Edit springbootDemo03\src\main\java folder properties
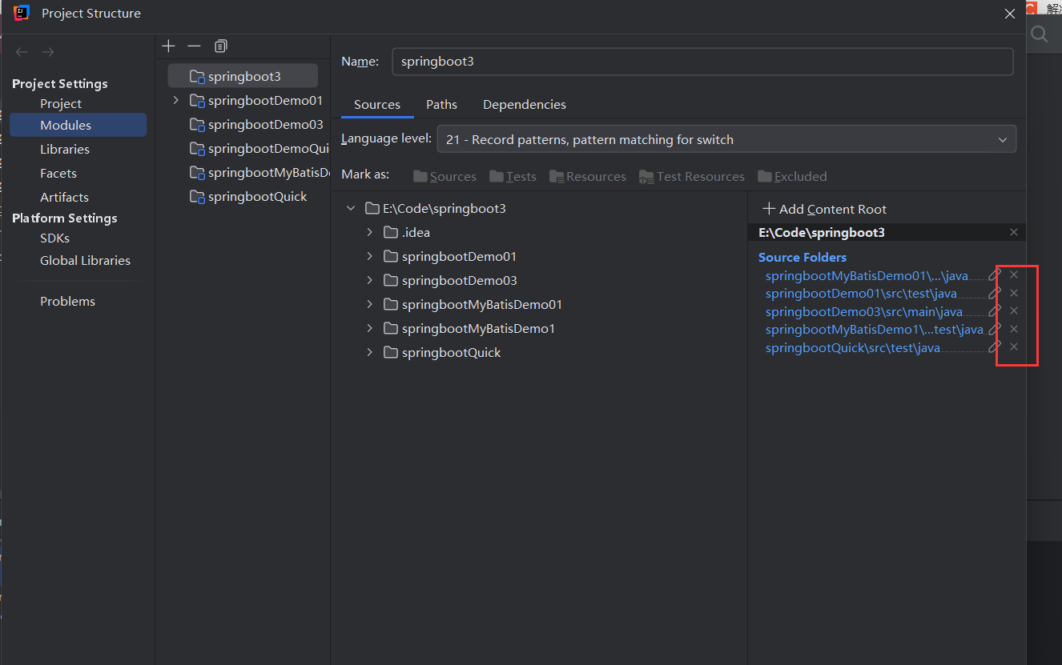 [x=995, y=310]
